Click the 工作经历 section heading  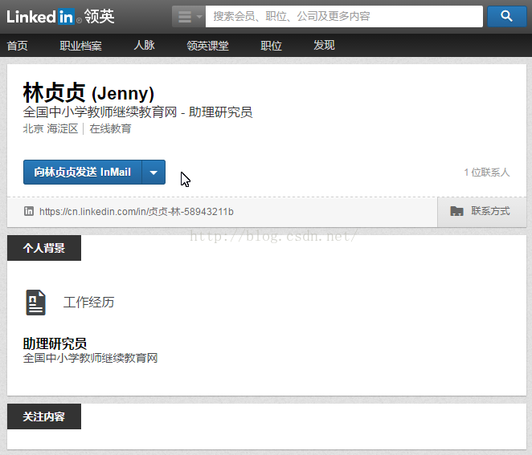click(x=89, y=303)
